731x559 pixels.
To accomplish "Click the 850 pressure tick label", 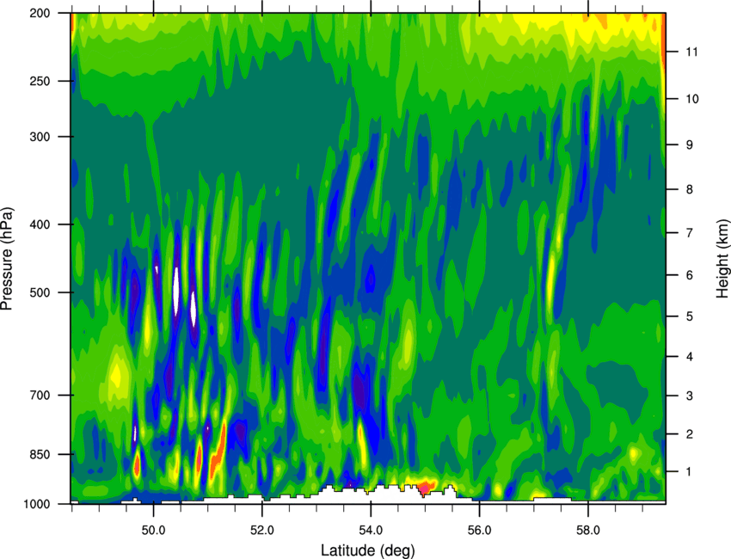I will coord(40,455).
